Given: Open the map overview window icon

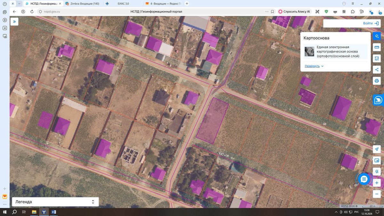Looking at the screenshot, I should [x=377, y=160].
